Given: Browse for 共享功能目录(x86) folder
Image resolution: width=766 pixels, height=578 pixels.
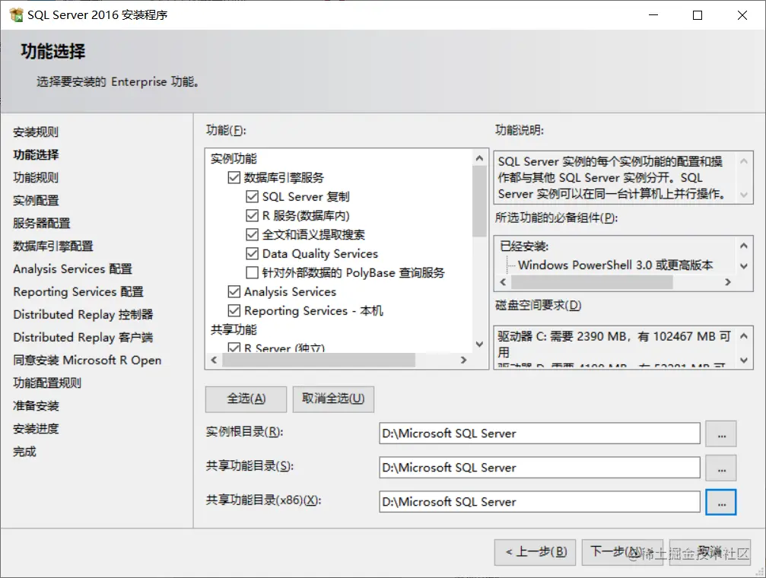Looking at the screenshot, I should [x=721, y=502].
